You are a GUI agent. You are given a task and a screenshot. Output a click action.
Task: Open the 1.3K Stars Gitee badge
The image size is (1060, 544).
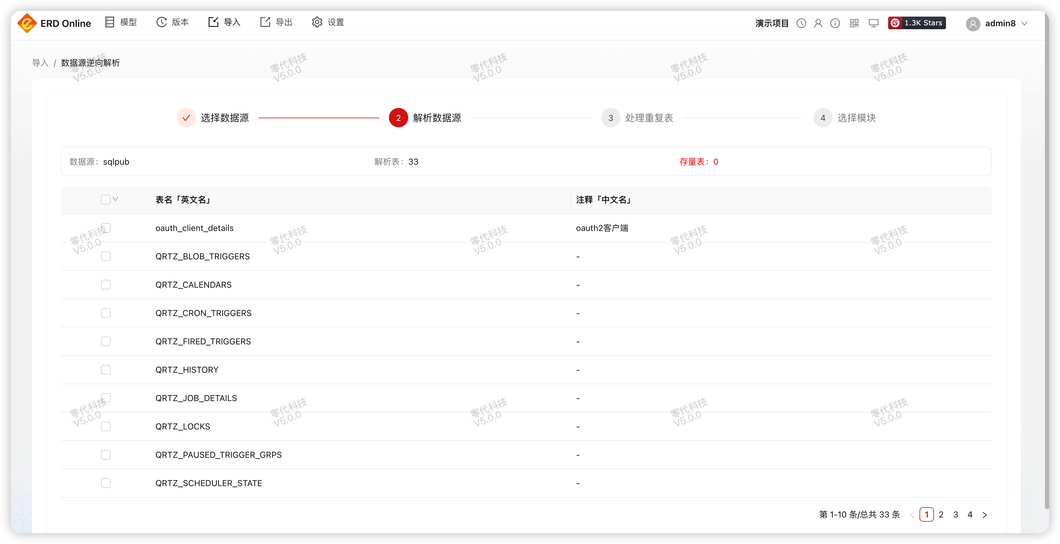tap(917, 23)
